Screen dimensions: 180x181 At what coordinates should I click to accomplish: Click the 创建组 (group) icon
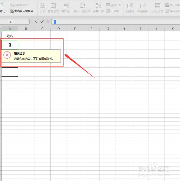pos(130,6)
